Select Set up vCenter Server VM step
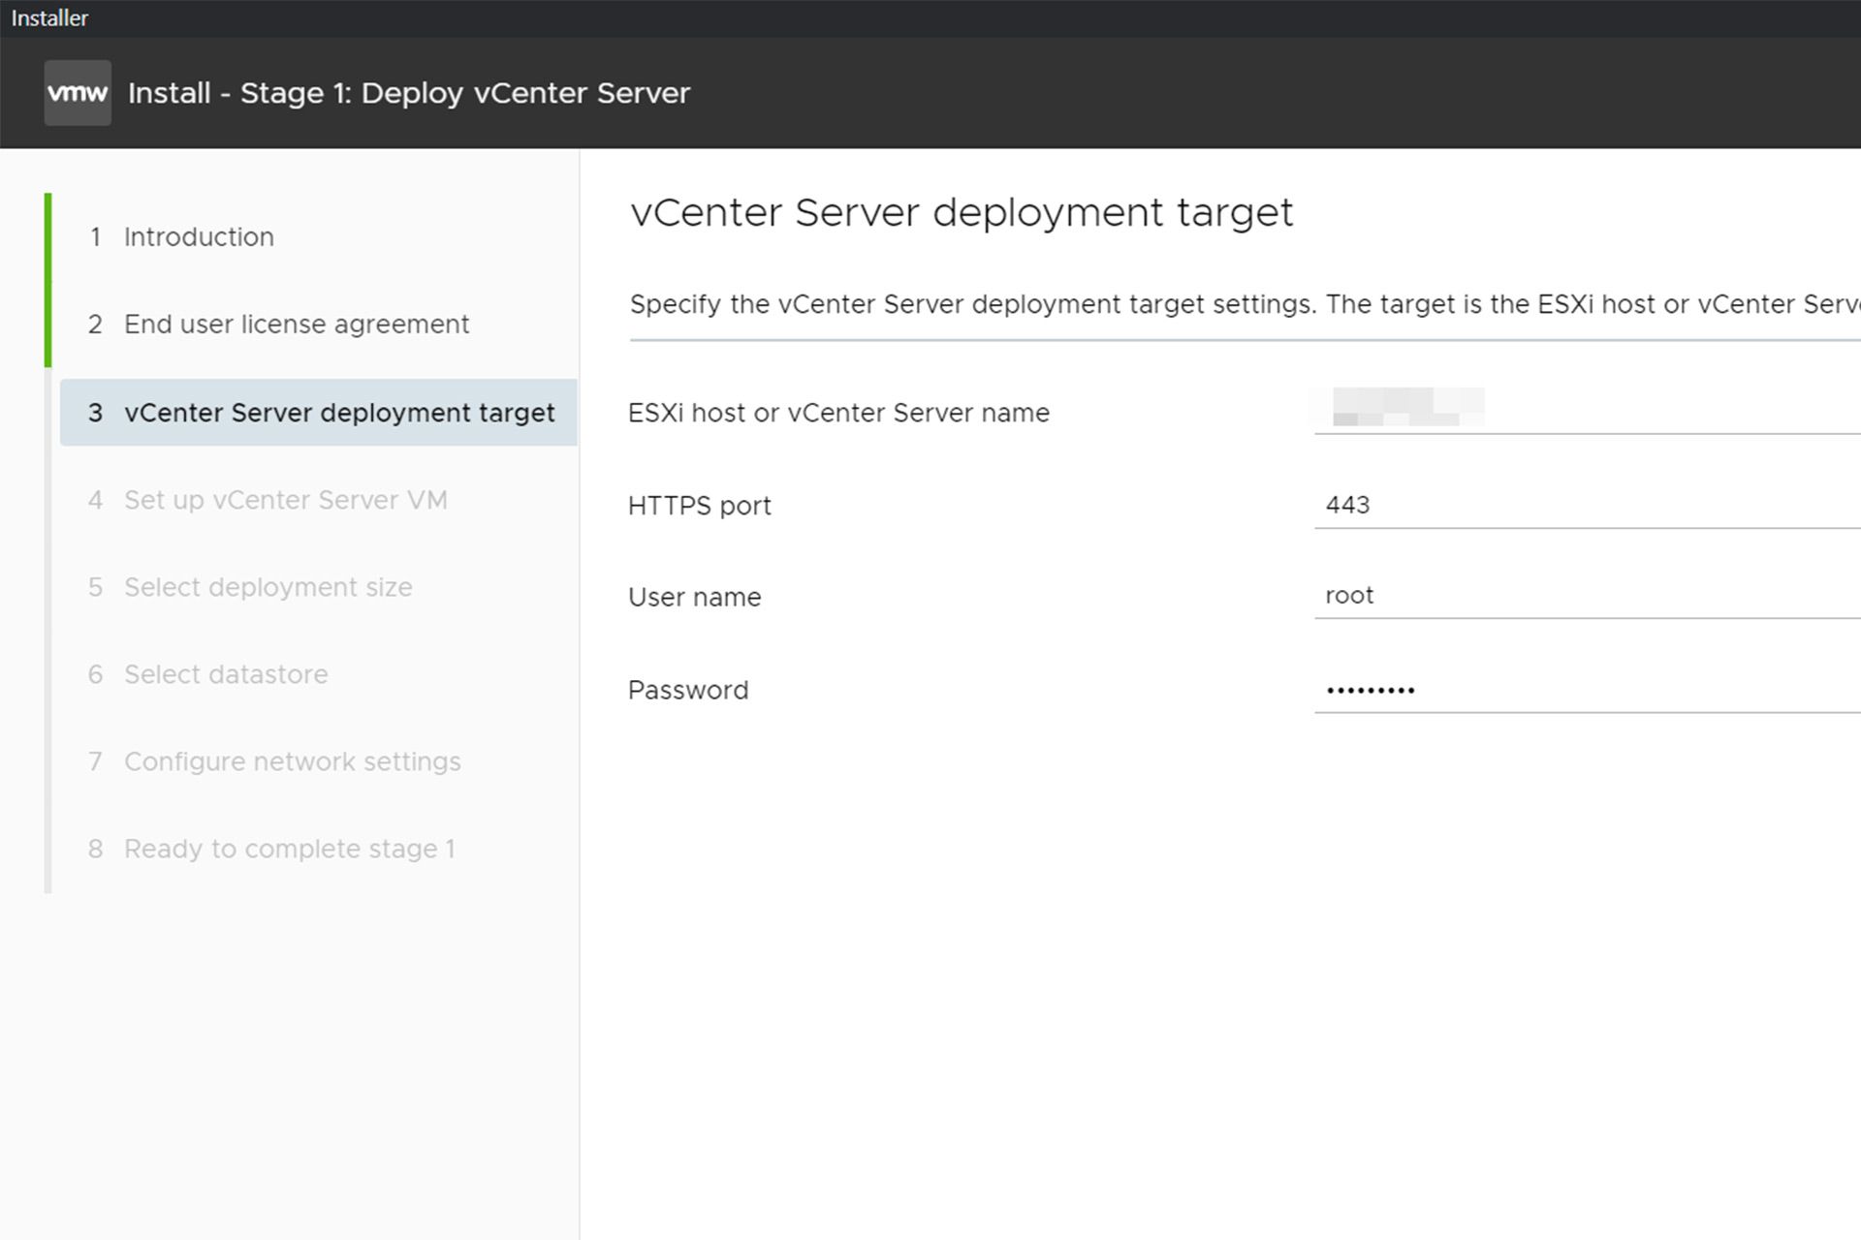The image size is (1861, 1240). click(x=268, y=500)
